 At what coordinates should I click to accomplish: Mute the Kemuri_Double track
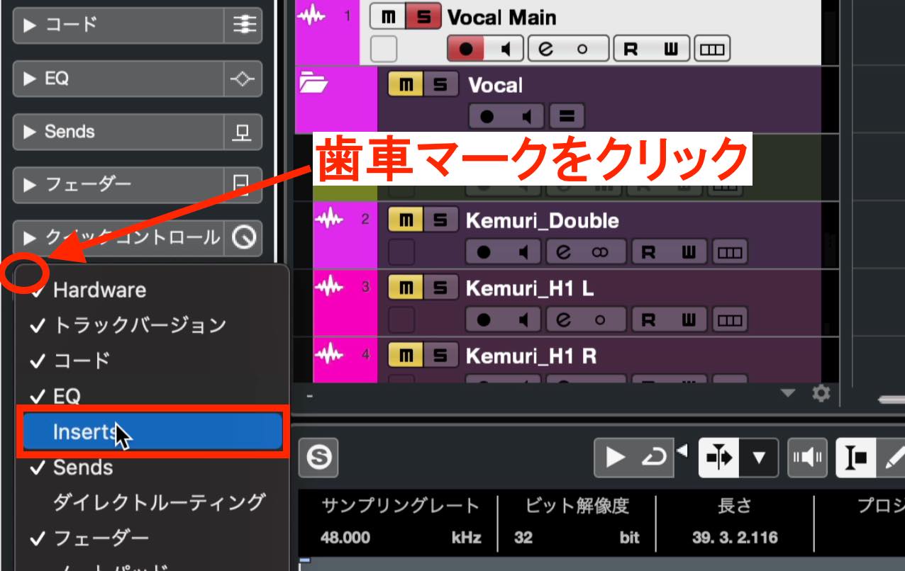[x=406, y=220]
